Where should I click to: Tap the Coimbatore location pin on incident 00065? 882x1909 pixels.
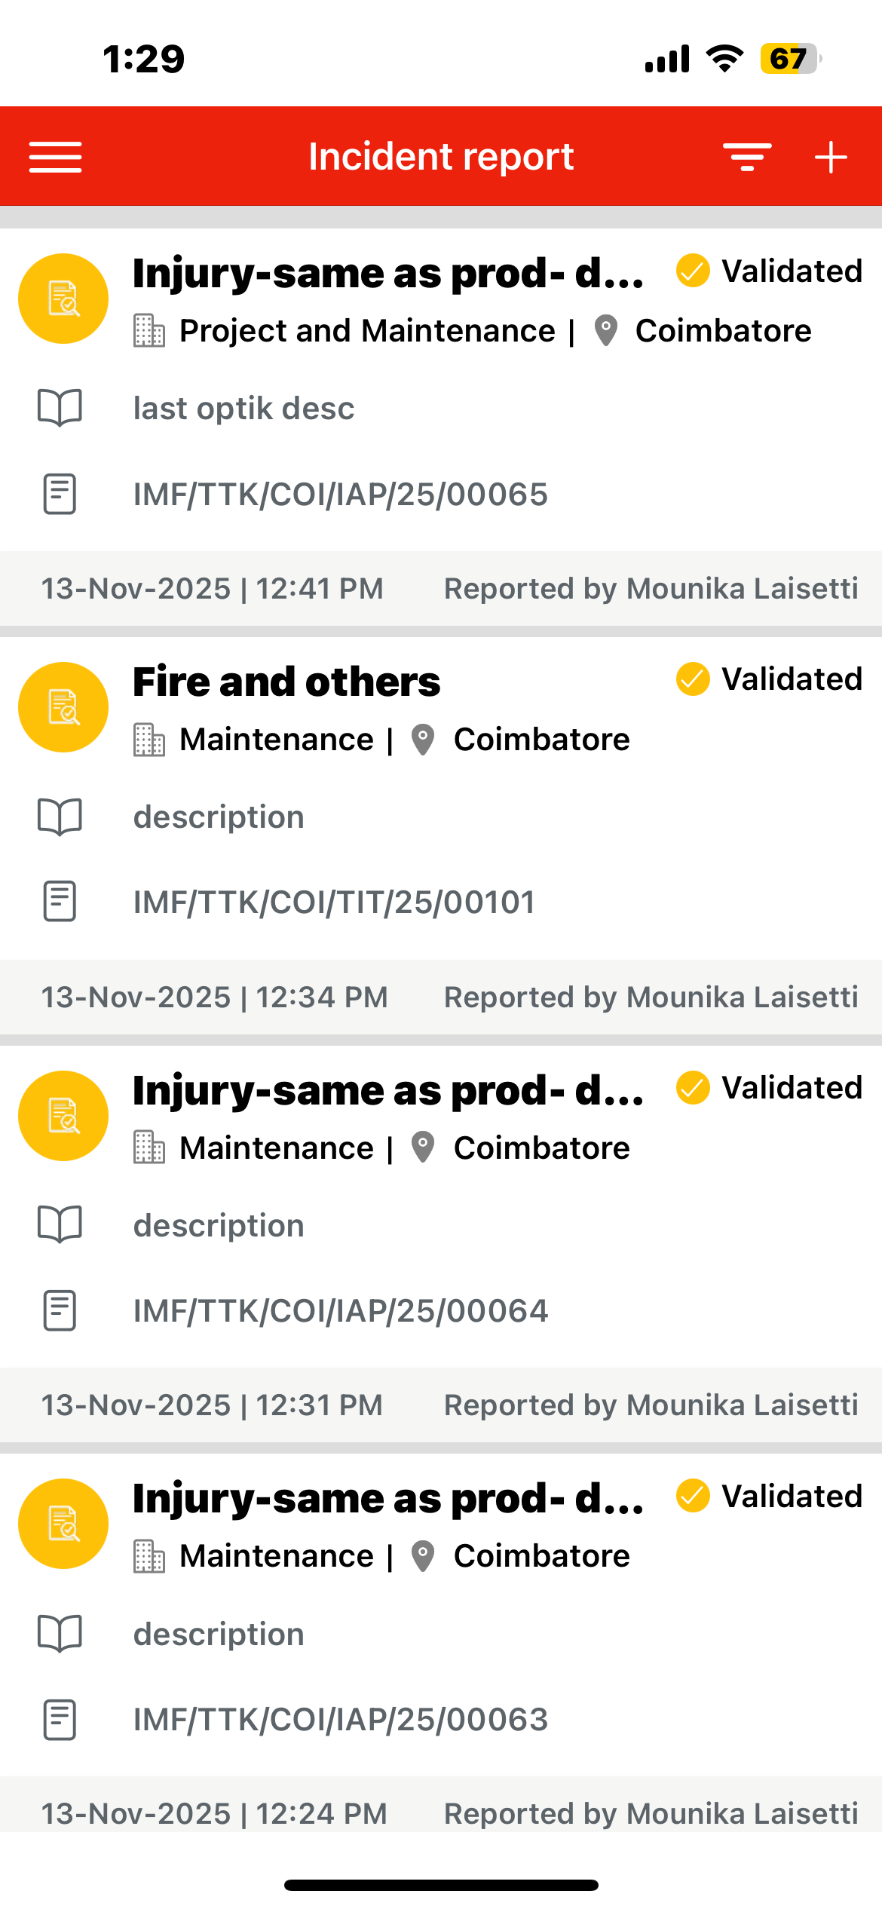click(606, 331)
